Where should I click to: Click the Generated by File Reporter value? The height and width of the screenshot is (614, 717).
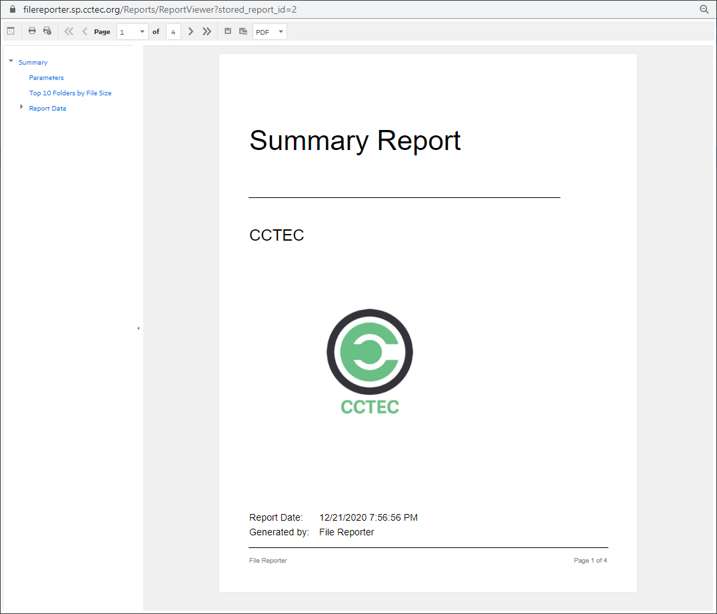point(346,532)
